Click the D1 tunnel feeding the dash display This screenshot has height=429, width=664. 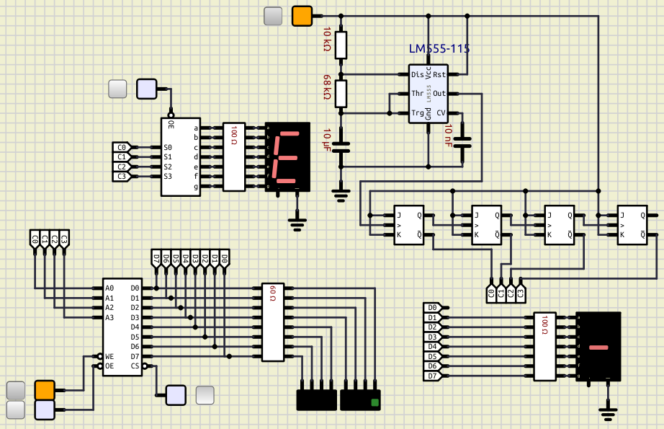point(433,317)
